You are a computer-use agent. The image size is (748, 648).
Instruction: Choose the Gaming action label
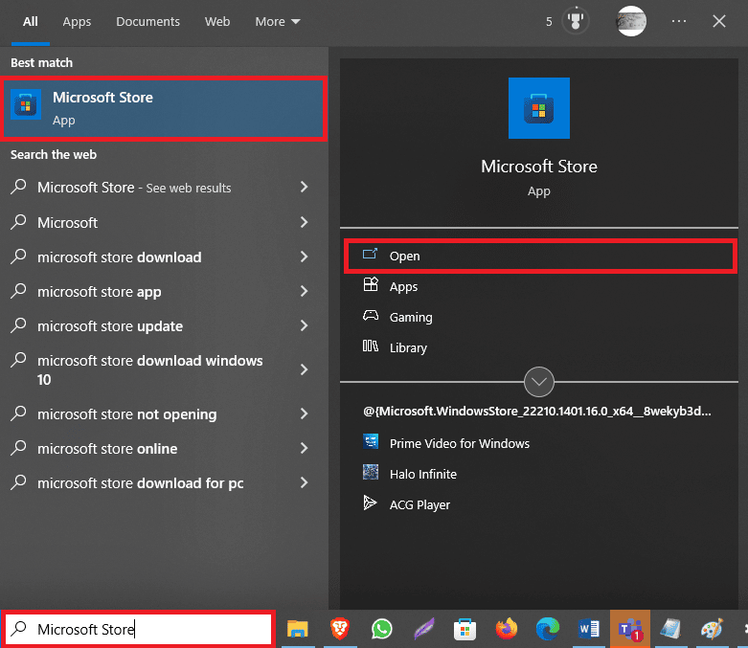(411, 317)
